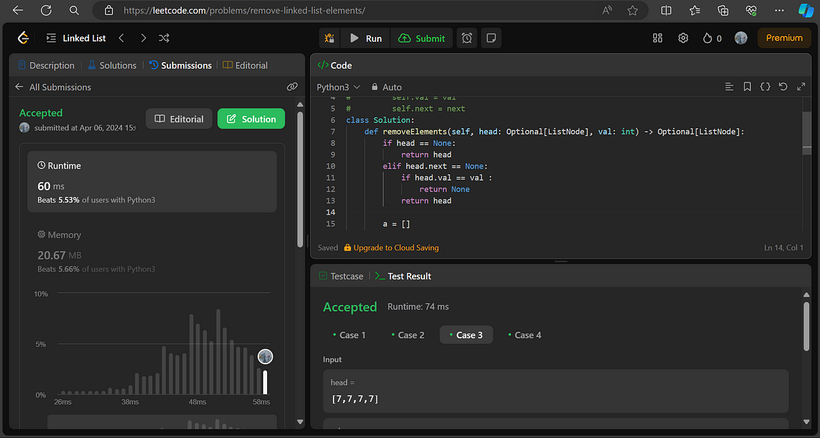
Task: Switch to the Editorial tab
Action: pyautogui.click(x=245, y=65)
